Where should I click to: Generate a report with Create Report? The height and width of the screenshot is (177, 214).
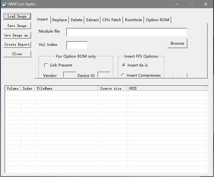pyautogui.click(x=17, y=44)
